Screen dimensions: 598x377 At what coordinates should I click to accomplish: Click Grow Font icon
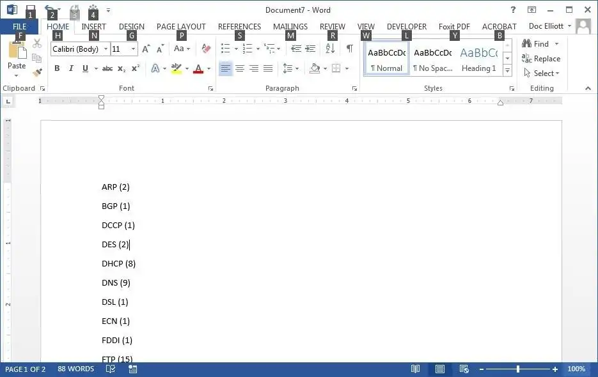(x=146, y=49)
